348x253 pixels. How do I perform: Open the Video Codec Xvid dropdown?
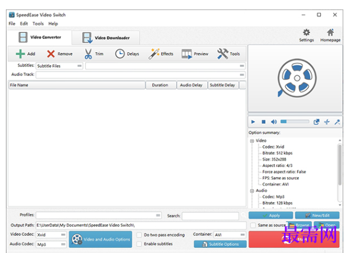(x=51, y=235)
